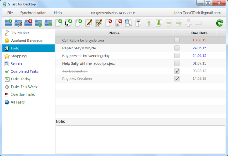
Task: Maximize the GTask for Desktop window
Action: (x=208, y=3)
